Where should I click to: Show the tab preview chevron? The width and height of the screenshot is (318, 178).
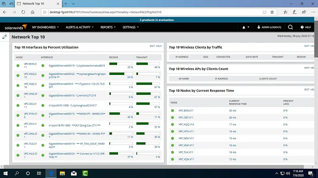[73, 4]
